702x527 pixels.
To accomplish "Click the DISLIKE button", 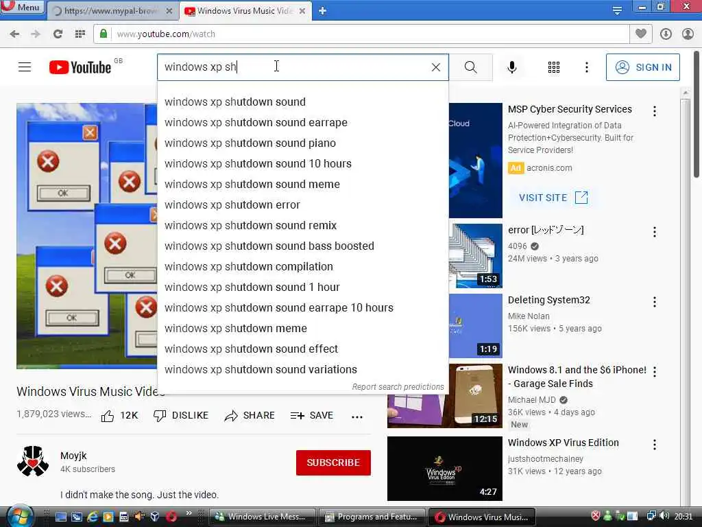I will point(181,416).
